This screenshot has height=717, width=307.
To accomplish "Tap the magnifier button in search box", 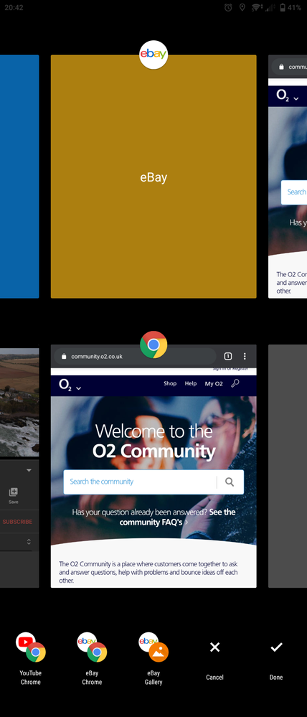I will pos(230,482).
